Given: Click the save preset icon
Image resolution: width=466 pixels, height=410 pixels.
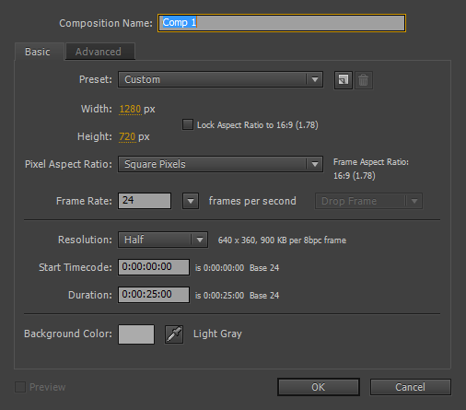Looking at the screenshot, I should 344,80.
